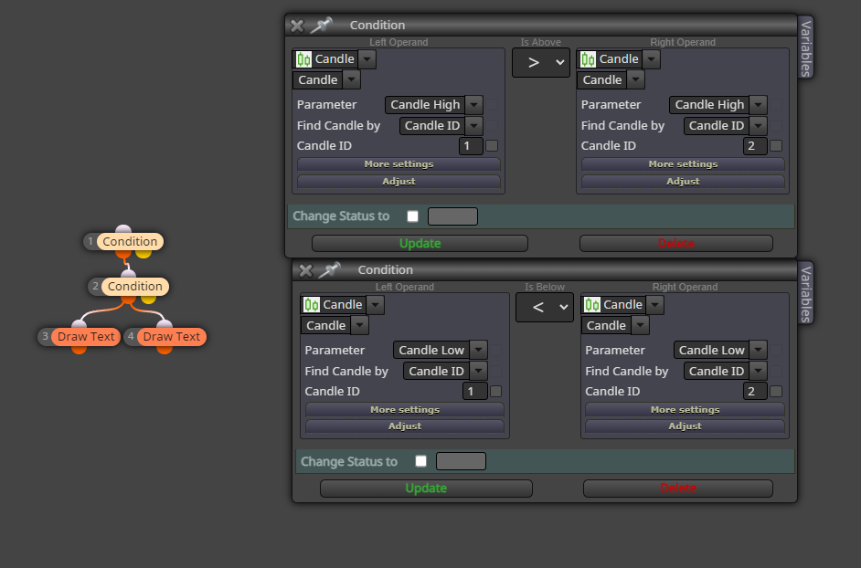Click status value field in upper panel

coord(453,216)
